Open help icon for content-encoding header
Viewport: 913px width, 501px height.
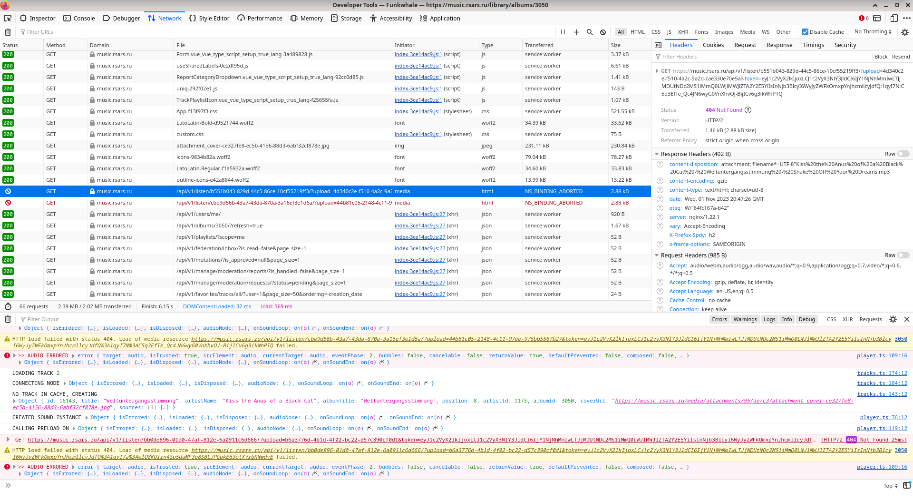coord(660,181)
